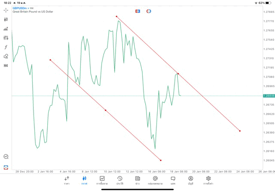Open the กล่องจดหมาย mailbox tab
This screenshot has width=275, height=192.
[155, 180]
